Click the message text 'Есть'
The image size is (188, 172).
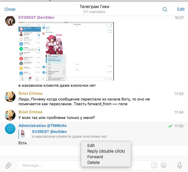pyautogui.click(x=23, y=143)
